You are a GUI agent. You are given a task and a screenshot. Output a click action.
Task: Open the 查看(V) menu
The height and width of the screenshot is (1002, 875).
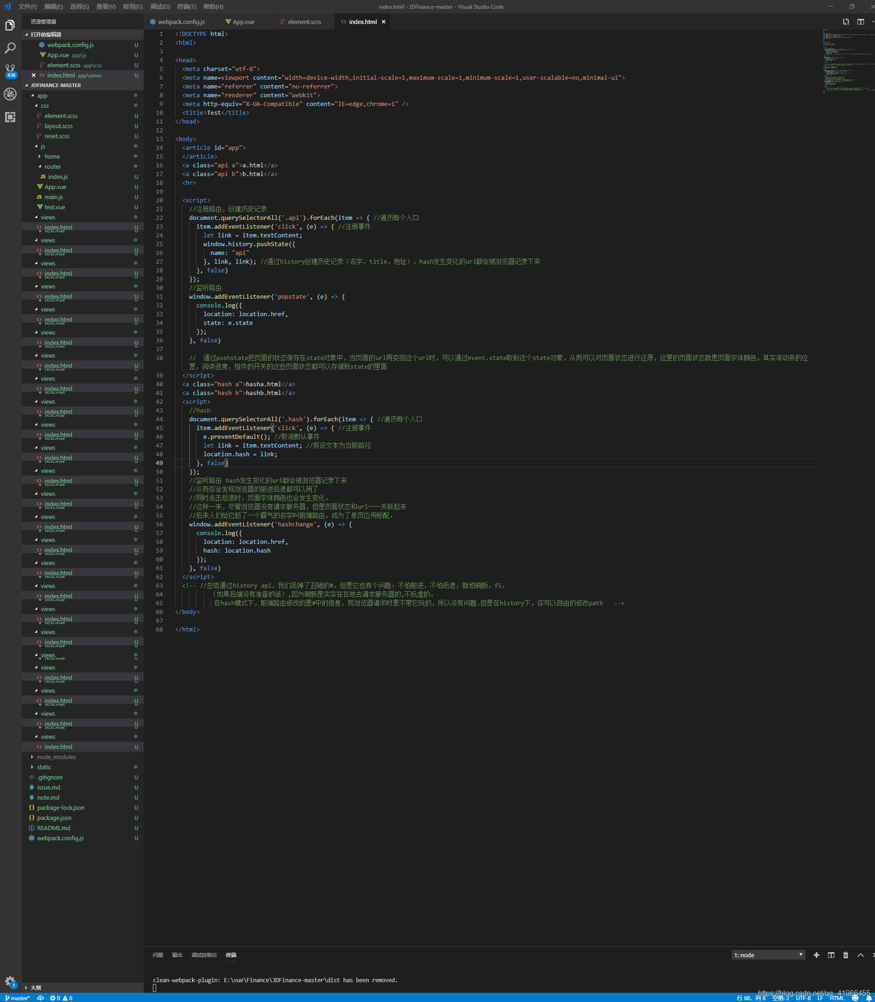click(106, 7)
